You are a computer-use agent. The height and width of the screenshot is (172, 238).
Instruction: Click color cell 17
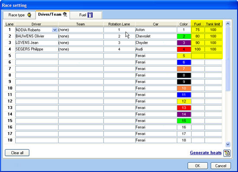click(184, 134)
